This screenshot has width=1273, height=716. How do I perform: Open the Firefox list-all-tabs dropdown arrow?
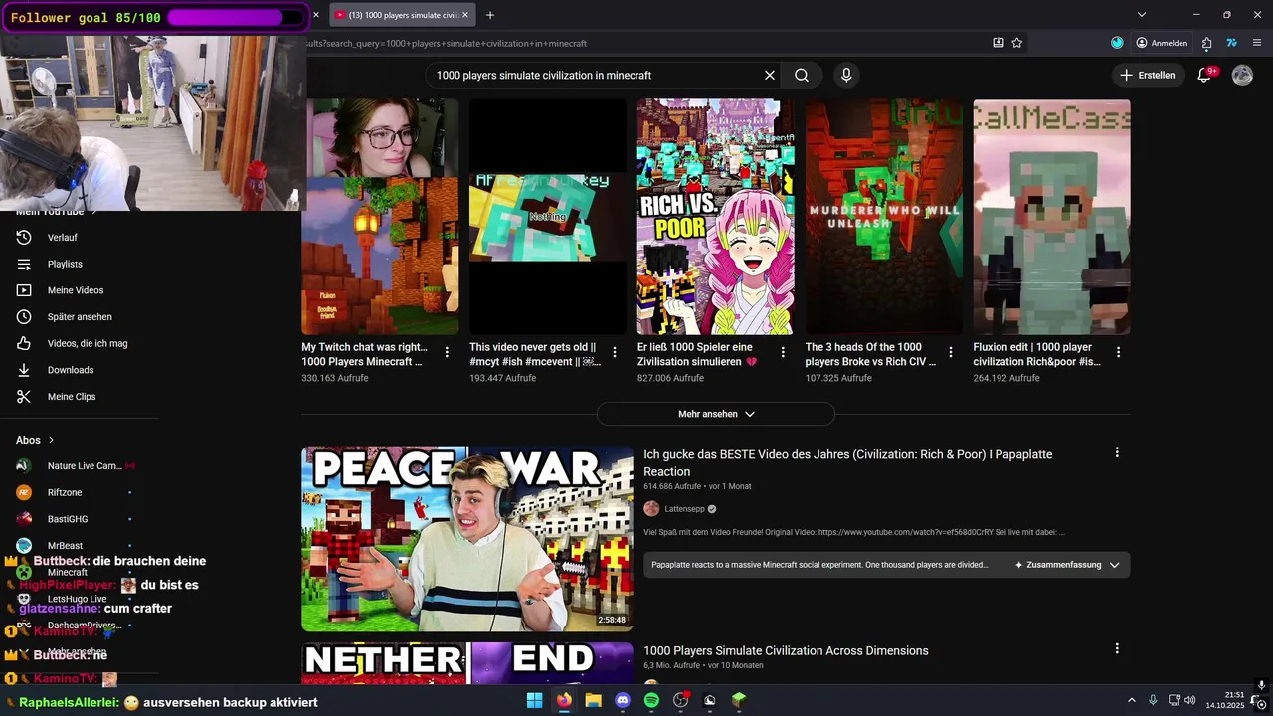pyautogui.click(x=1142, y=15)
